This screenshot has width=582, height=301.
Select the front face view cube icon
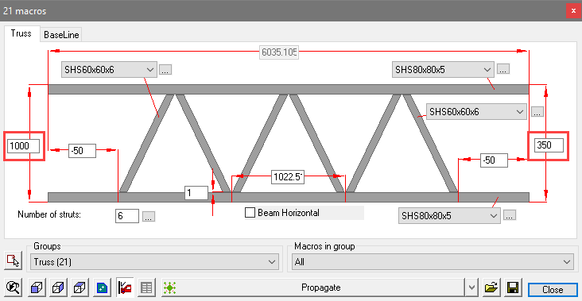[x=37, y=287]
